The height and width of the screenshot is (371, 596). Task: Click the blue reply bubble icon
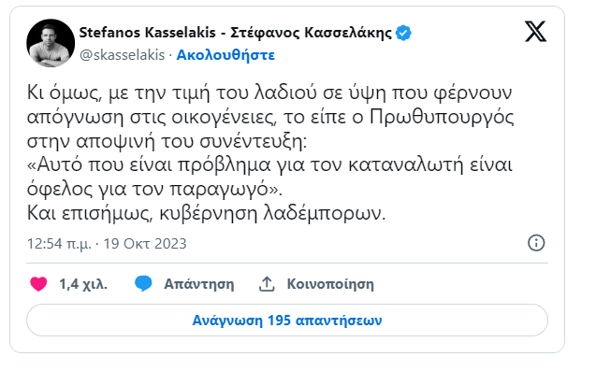point(143,284)
